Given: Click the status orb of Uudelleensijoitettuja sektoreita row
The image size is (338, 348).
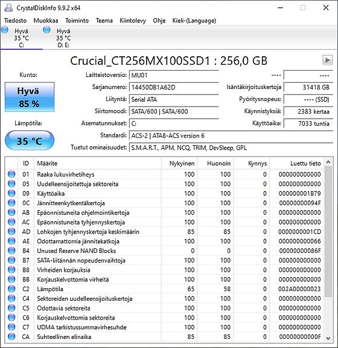Looking at the screenshot, I should click(x=11, y=183).
